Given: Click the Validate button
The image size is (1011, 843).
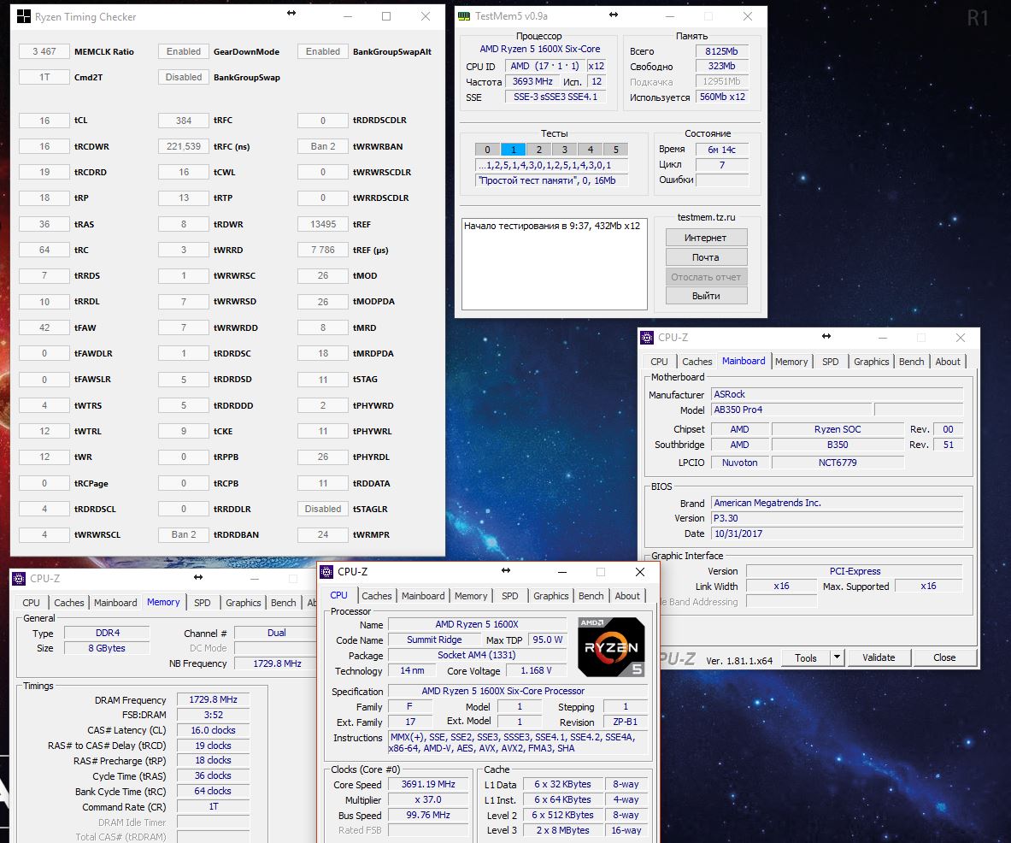Looking at the screenshot, I should pos(879,657).
